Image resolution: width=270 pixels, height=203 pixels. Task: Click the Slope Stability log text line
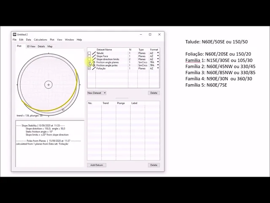pyautogui.click(x=40, y=126)
